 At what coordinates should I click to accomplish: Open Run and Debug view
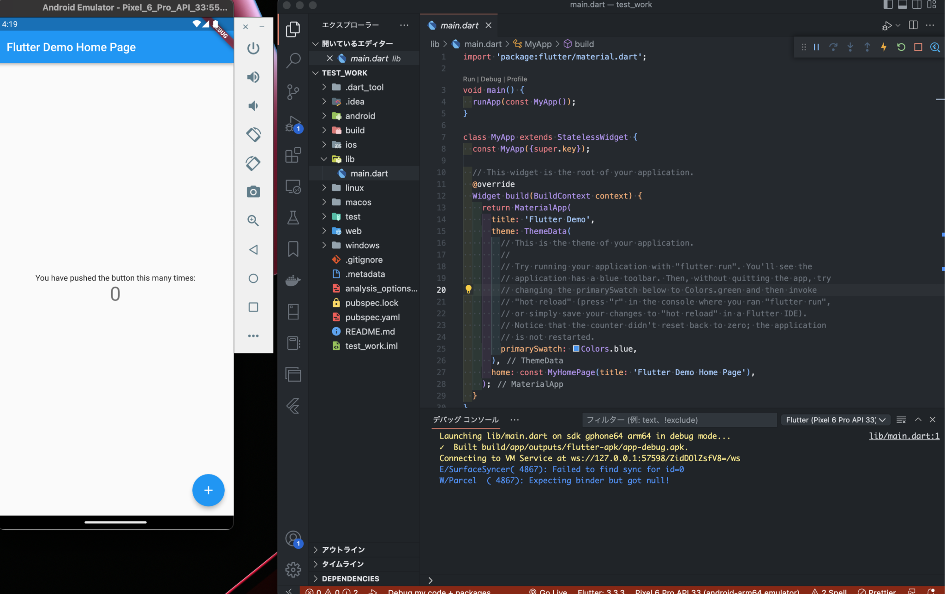click(293, 124)
